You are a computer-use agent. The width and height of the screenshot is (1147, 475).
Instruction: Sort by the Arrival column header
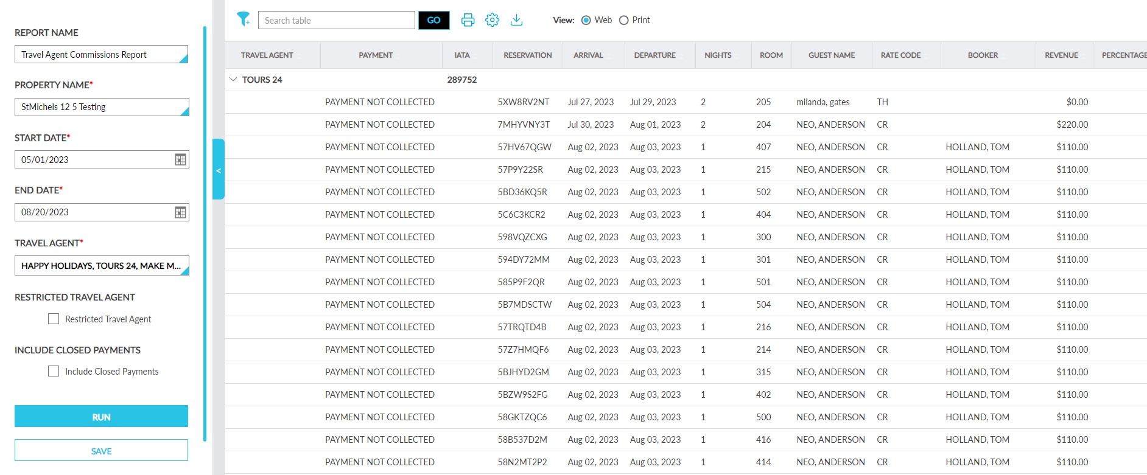point(588,55)
